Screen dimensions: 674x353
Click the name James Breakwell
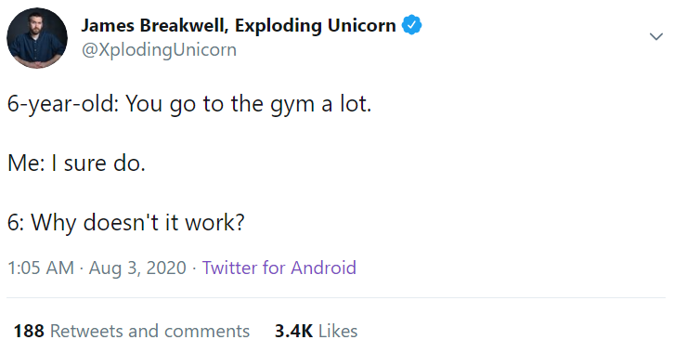point(155,26)
